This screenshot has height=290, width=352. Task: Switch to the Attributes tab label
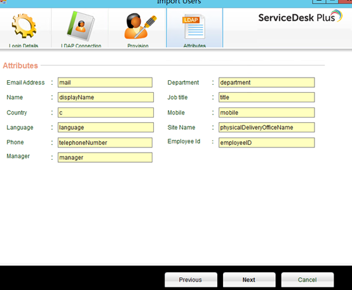[194, 46]
